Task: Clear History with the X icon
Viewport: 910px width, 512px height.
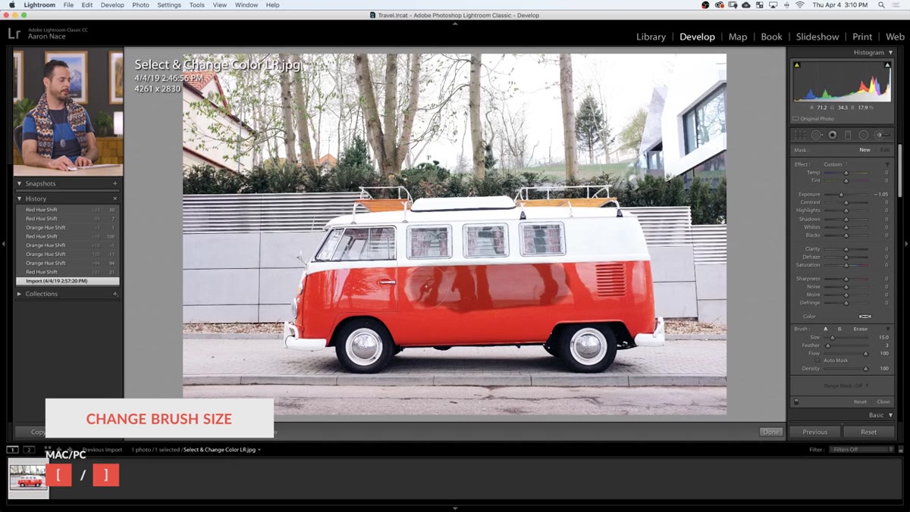Action: coord(115,198)
